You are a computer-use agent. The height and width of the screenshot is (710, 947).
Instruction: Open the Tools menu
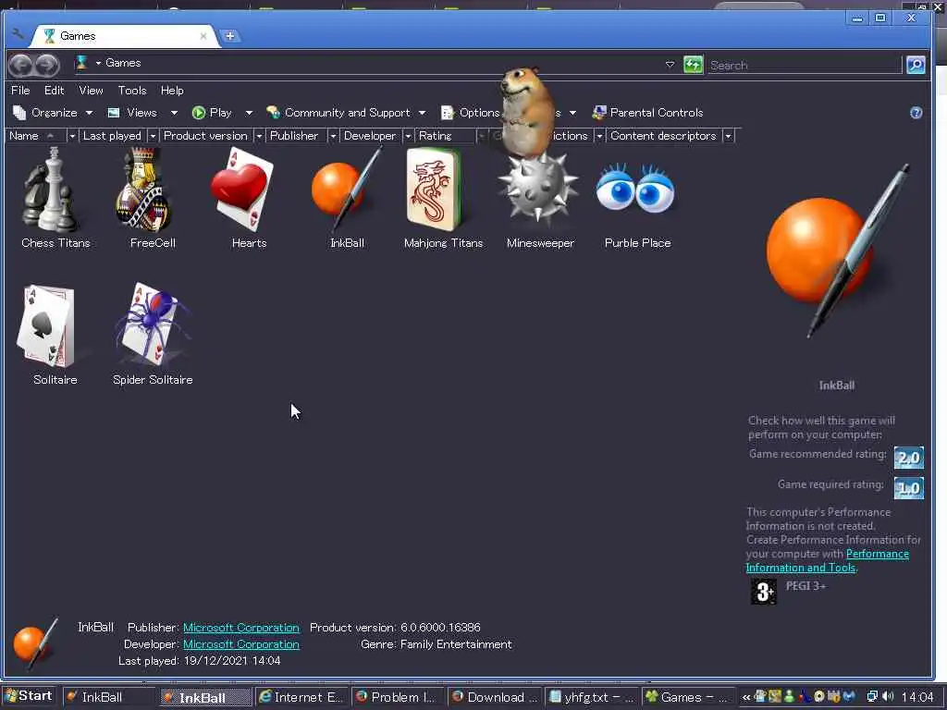131,91
